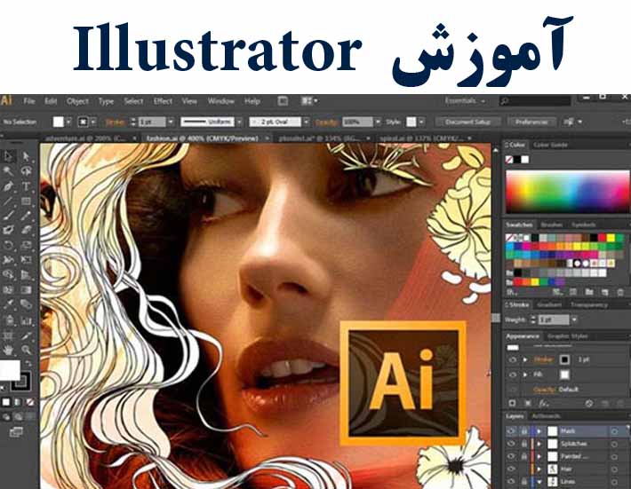Screen dimensions: 631x489
Task: Select the Free Transform tool
Action: [x=26, y=260]
